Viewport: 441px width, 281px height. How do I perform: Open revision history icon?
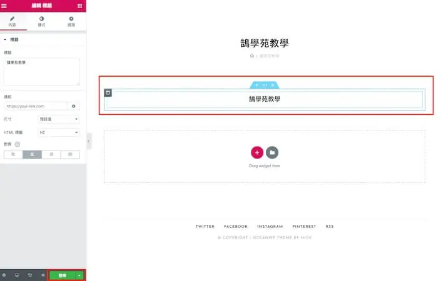coord(30,275)
